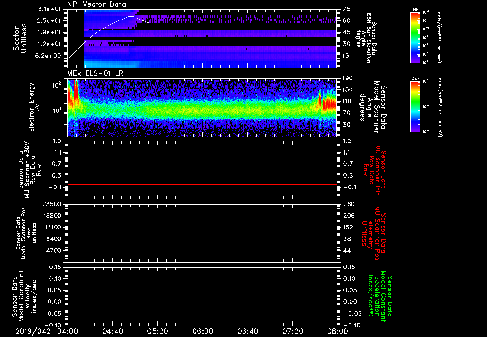Click the '2.5e+01' sector tick label
The height and width of the screenshot is (337, 487).
tap(49, 20)
